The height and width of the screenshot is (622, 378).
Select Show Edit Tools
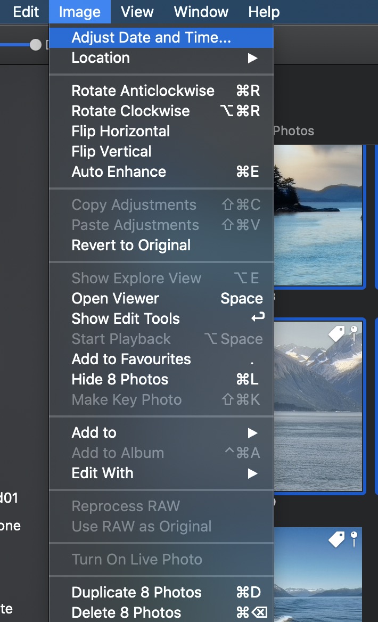(126, 318)
